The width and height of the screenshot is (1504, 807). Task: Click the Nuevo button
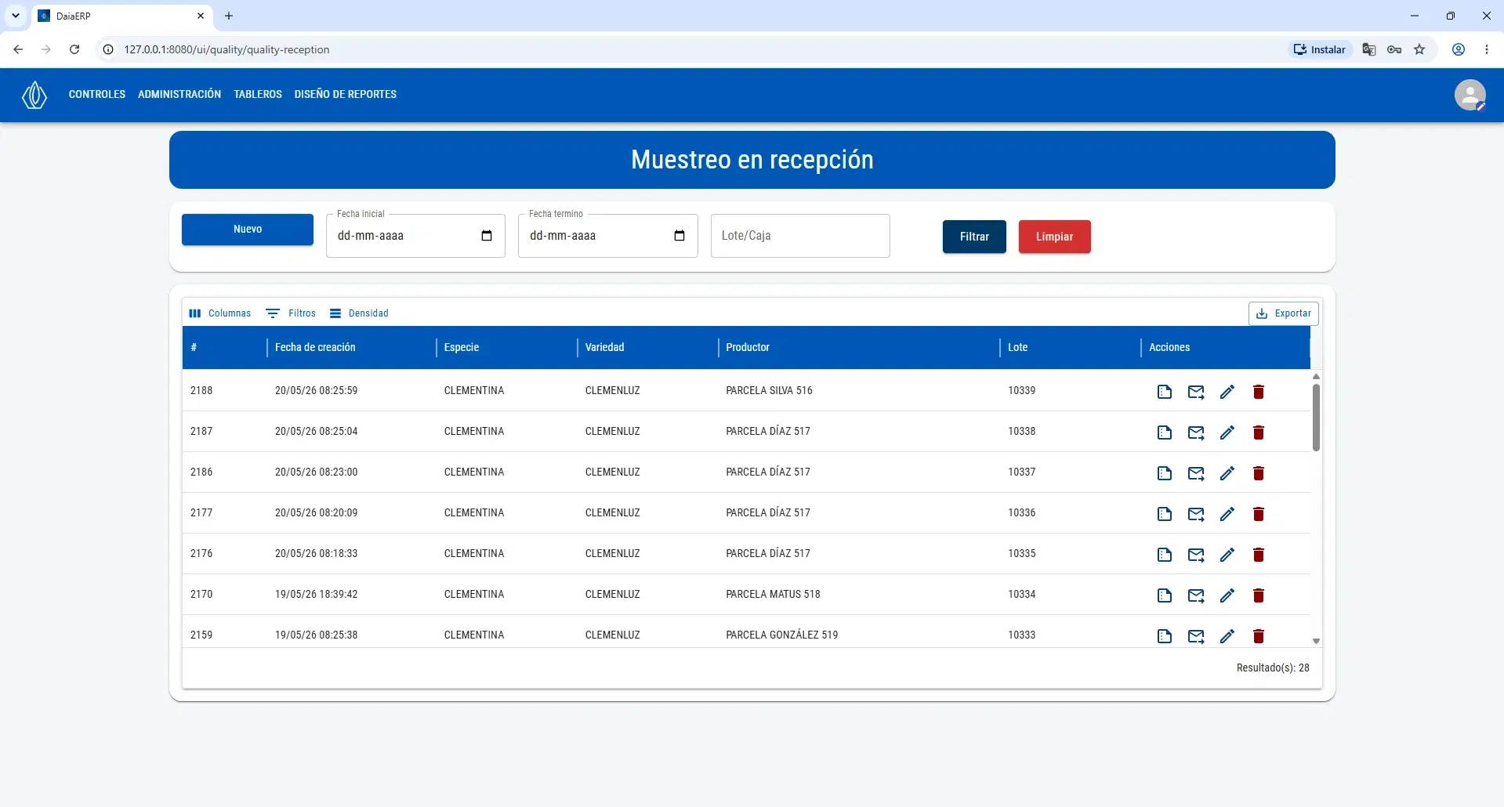pos(248,230)
